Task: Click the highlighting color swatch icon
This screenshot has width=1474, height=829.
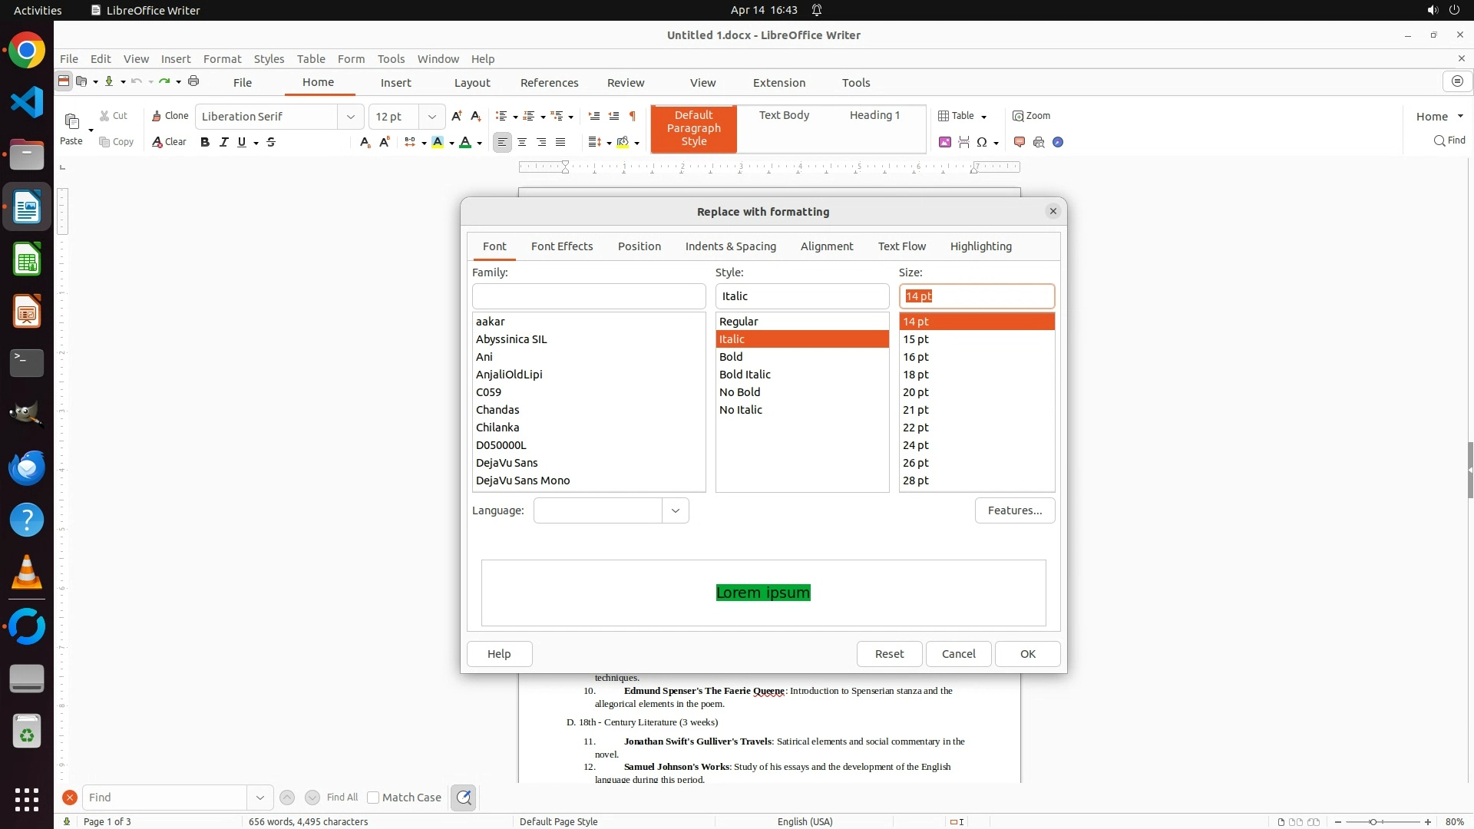Action: [438, 142]
